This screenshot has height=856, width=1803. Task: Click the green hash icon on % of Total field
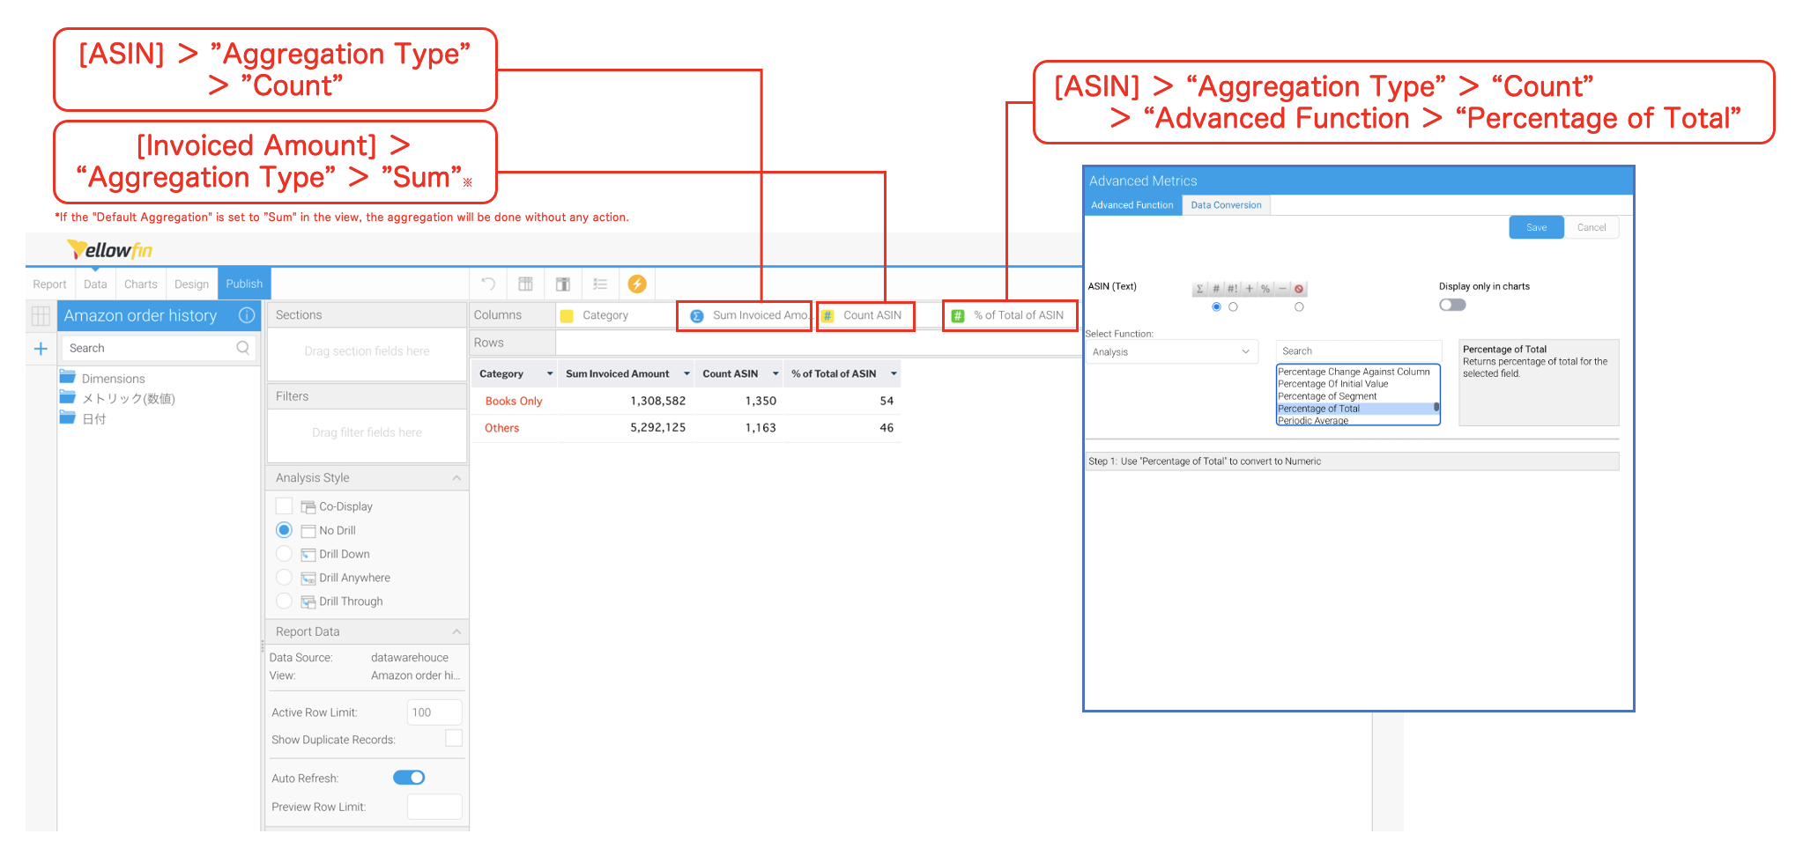pyautogui.click(x=958, y=316)
